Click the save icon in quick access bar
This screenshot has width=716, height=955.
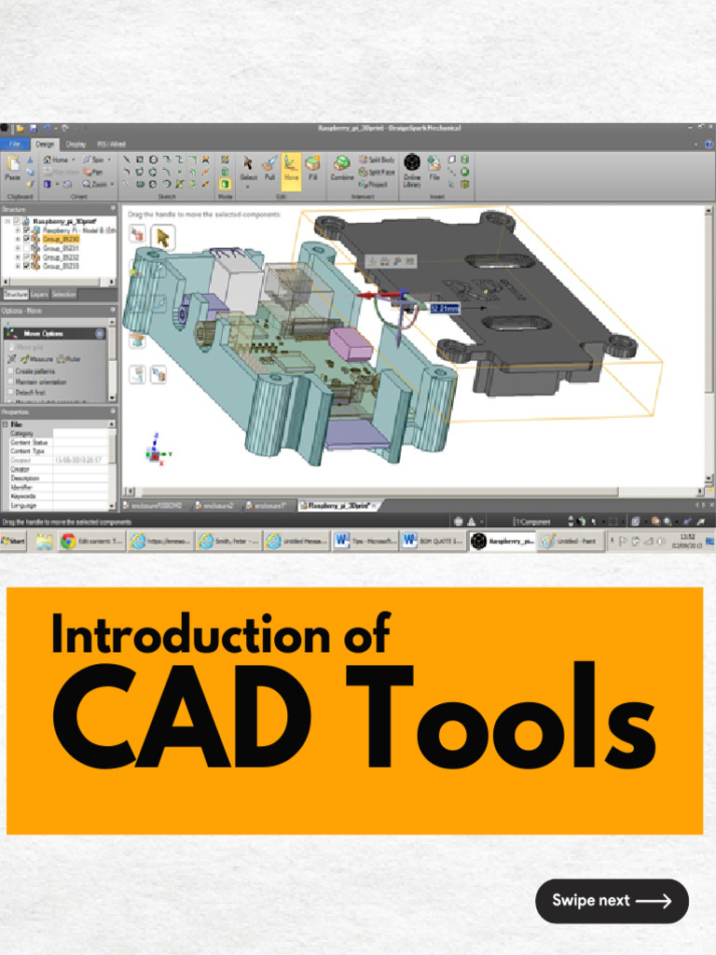33,129
